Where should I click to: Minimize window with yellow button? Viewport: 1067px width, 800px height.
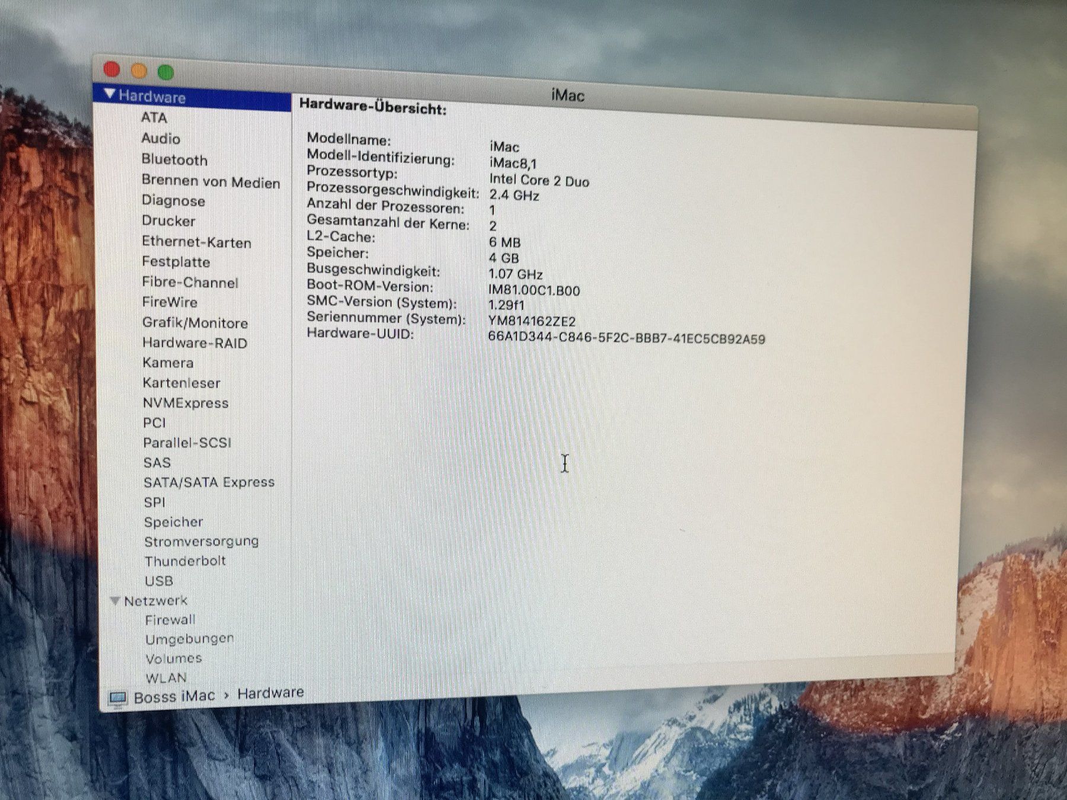pyautogui.click(x=139, y=71)
